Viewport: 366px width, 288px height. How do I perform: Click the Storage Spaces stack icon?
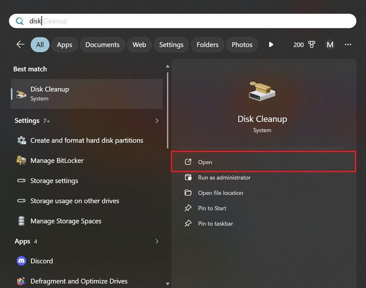21,221
